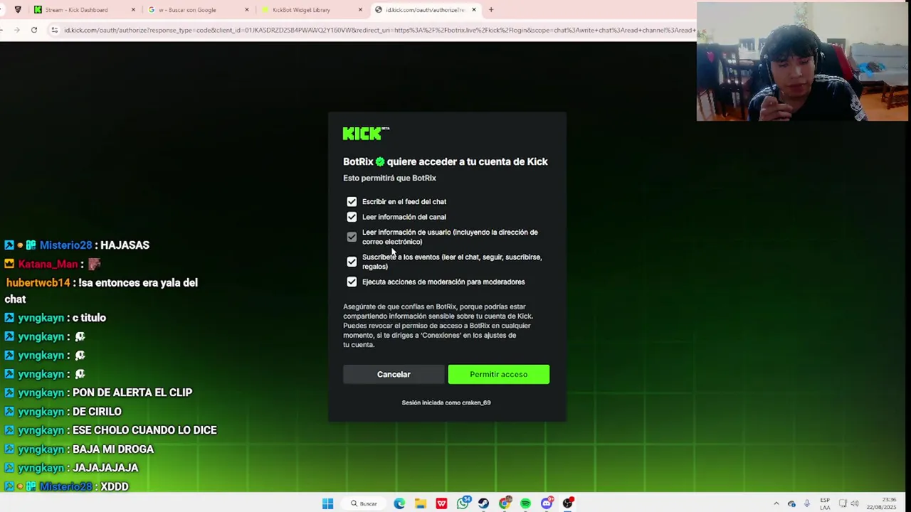The width and height of the screenshot is (911, 512).
Task: Click chat message 'PON DE ALERTA EL CLIP'
Action: (x=132, y=393)
